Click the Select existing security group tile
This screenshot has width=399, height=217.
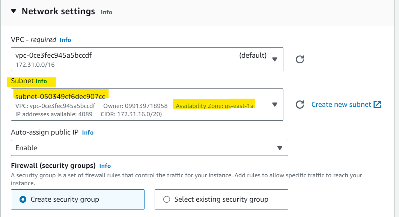(x=221, y=199)
